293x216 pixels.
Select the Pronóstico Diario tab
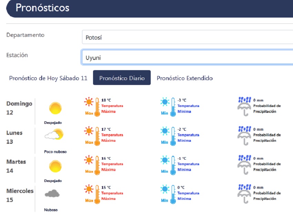pos(122,78)
